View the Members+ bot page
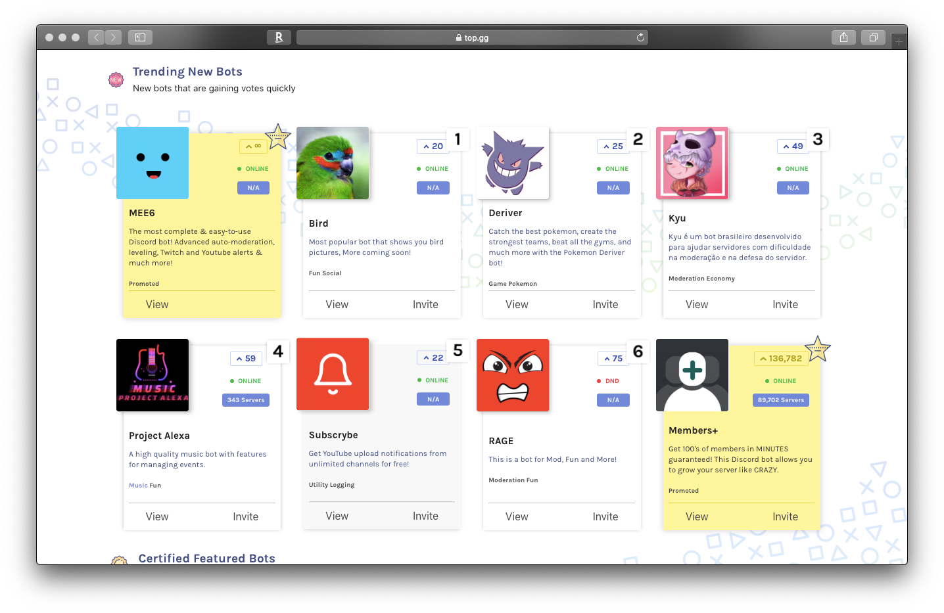The height and width of the screenshot is (613, 944). click(697, 517)
